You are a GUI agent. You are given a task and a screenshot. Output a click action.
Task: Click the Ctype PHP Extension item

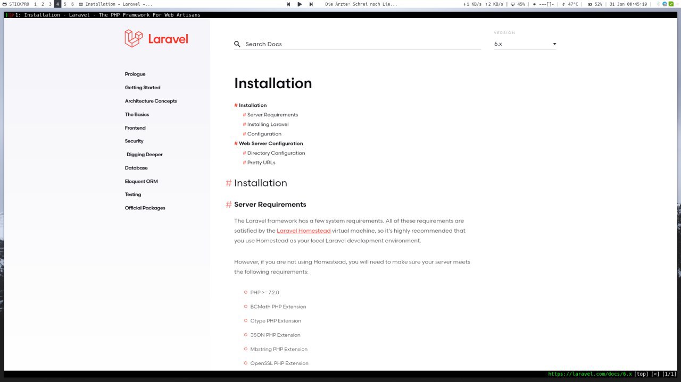[x=276, y=321]
